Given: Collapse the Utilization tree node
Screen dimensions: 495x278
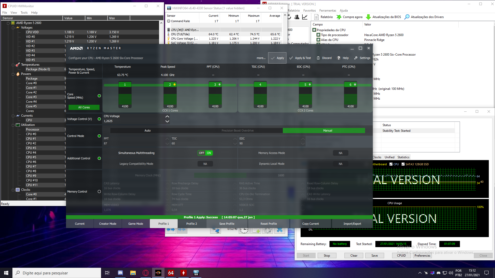Looking at the screenshot, I should [13, 125].
